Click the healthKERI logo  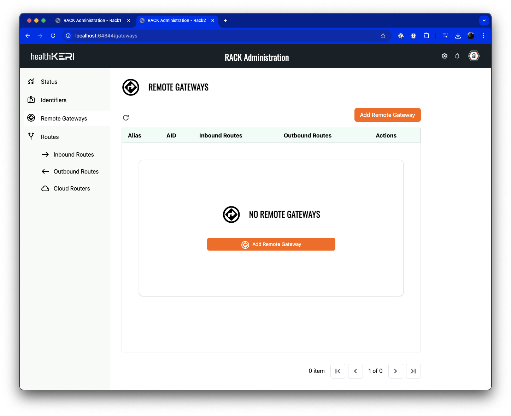(52, 56)
